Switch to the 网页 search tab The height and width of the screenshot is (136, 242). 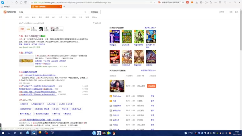click(x=20, y=18)
